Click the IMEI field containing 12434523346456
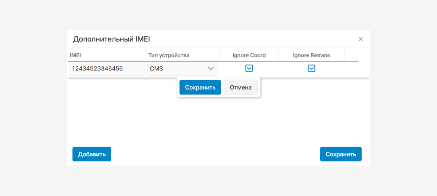437x196 pixels. 107,68
